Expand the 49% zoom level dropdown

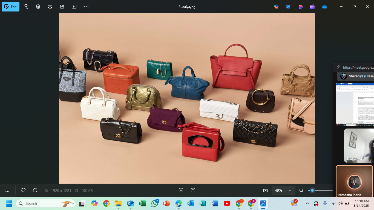[290, 190]
